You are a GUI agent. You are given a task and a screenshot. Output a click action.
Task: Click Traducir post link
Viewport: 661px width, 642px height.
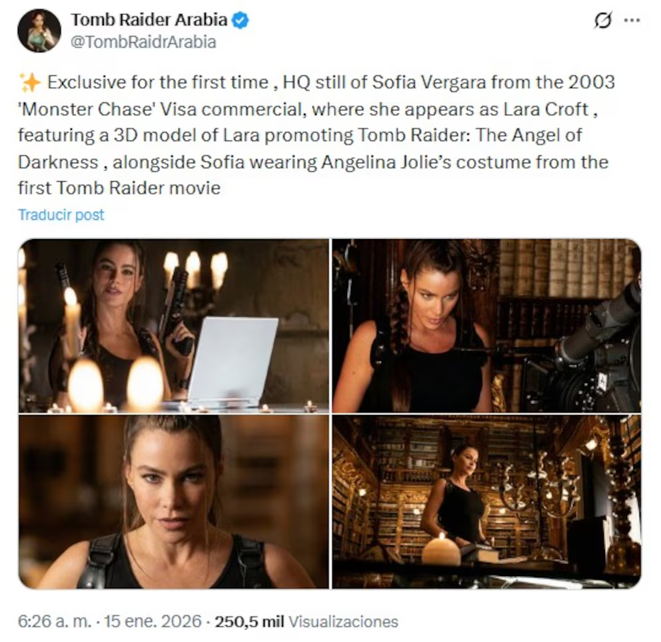click(61, 215)
